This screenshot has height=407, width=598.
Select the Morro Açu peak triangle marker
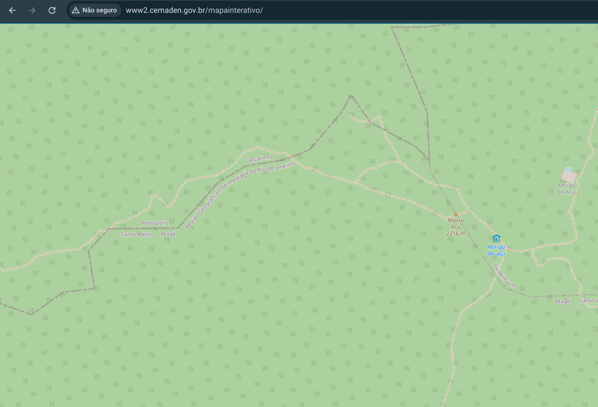coord(456,214)
